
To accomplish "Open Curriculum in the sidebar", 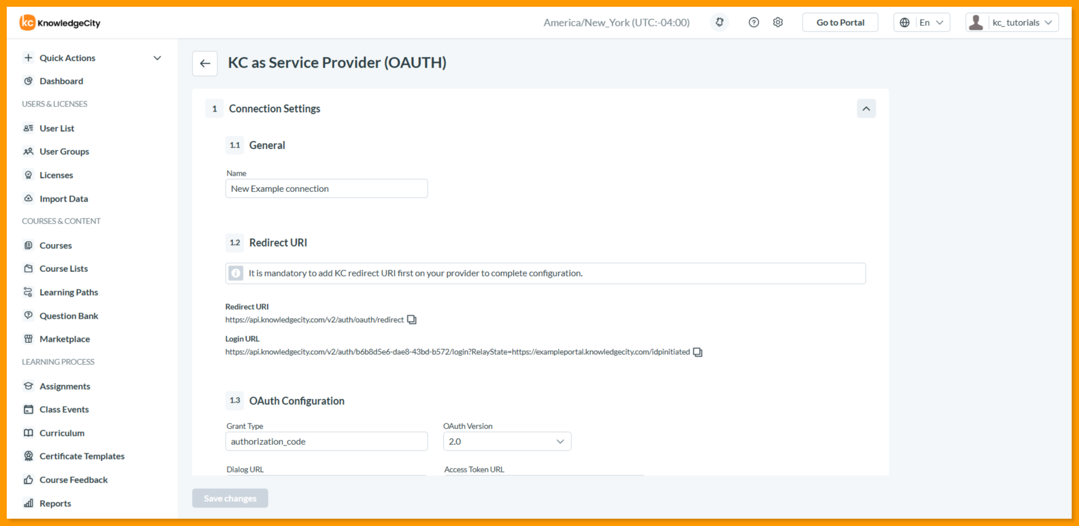I will point(62,433).
